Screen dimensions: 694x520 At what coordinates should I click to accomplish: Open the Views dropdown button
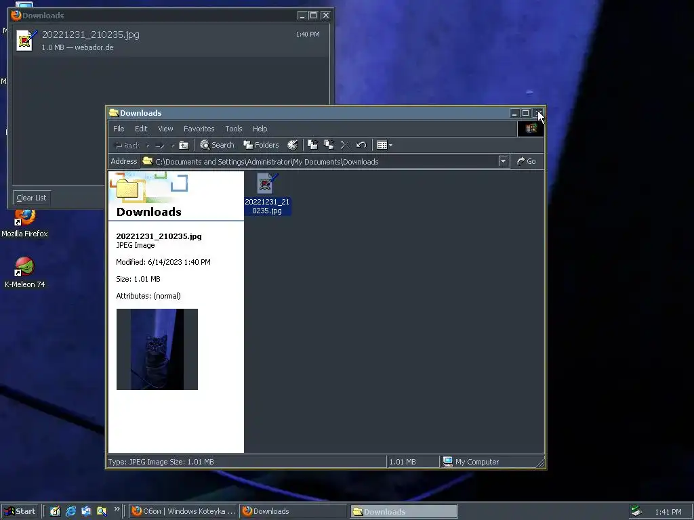click(384, 145)
